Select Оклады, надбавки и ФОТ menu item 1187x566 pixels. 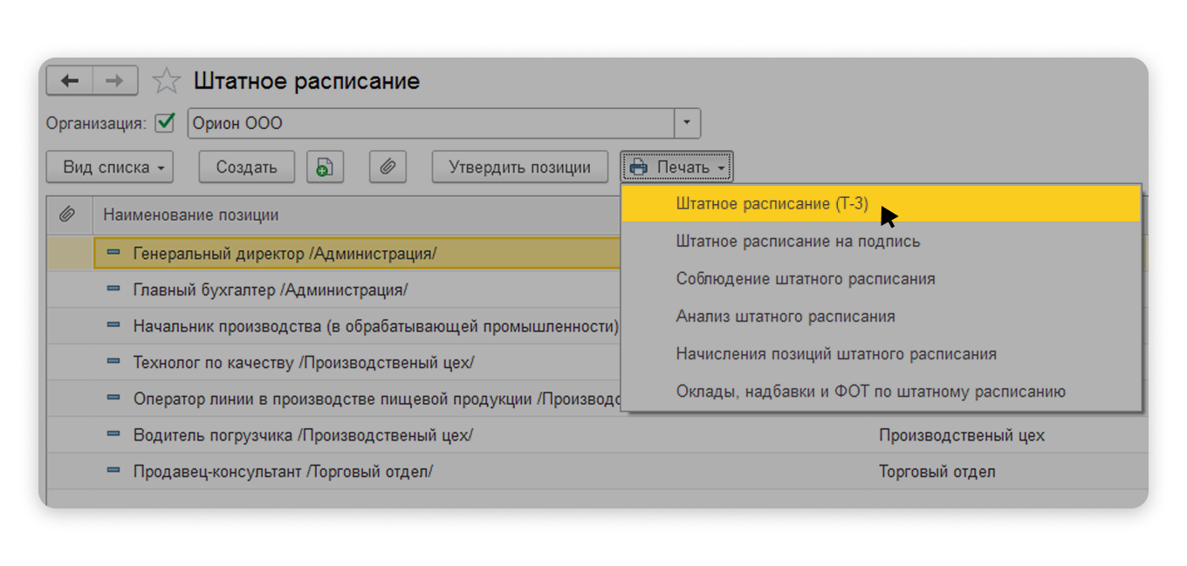880,392
